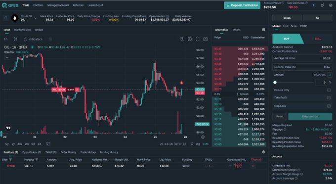Click the share PnL icon in position row

(x=230, y=166)
